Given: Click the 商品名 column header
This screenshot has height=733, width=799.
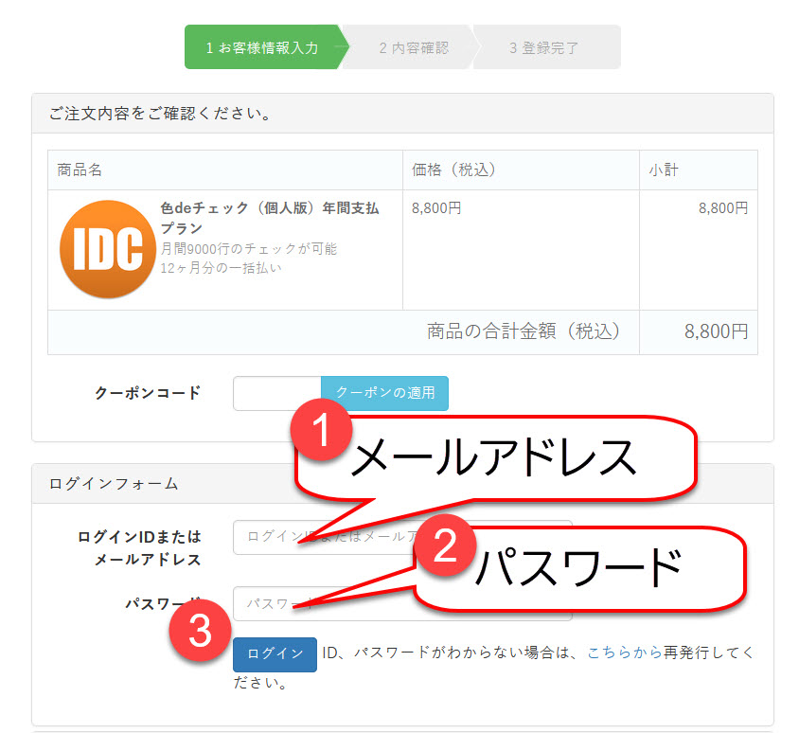Looking at the screenshot, I should pyautogui.click(x=80, y=170).
